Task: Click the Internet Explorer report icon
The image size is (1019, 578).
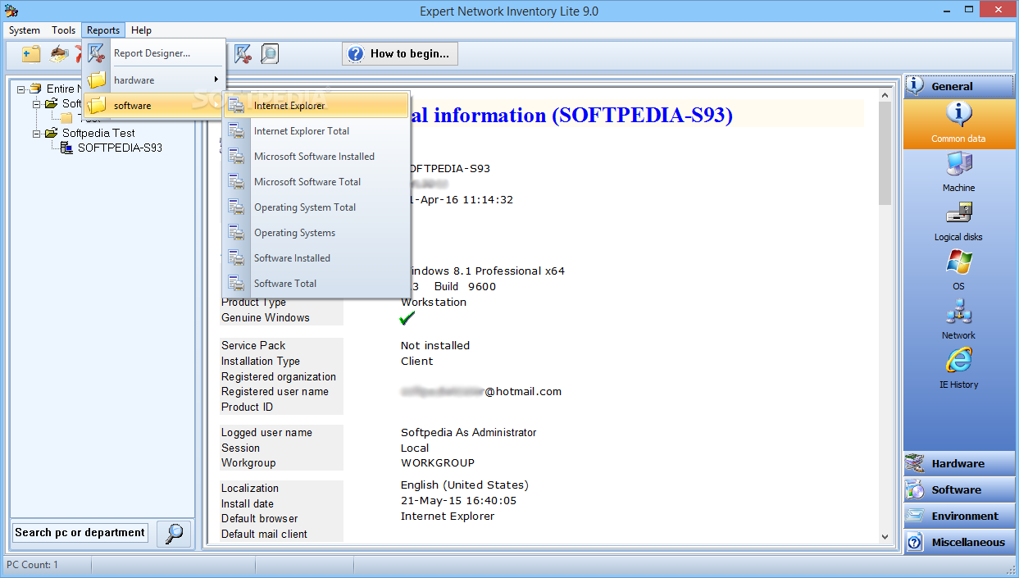Action: [236, 106]
